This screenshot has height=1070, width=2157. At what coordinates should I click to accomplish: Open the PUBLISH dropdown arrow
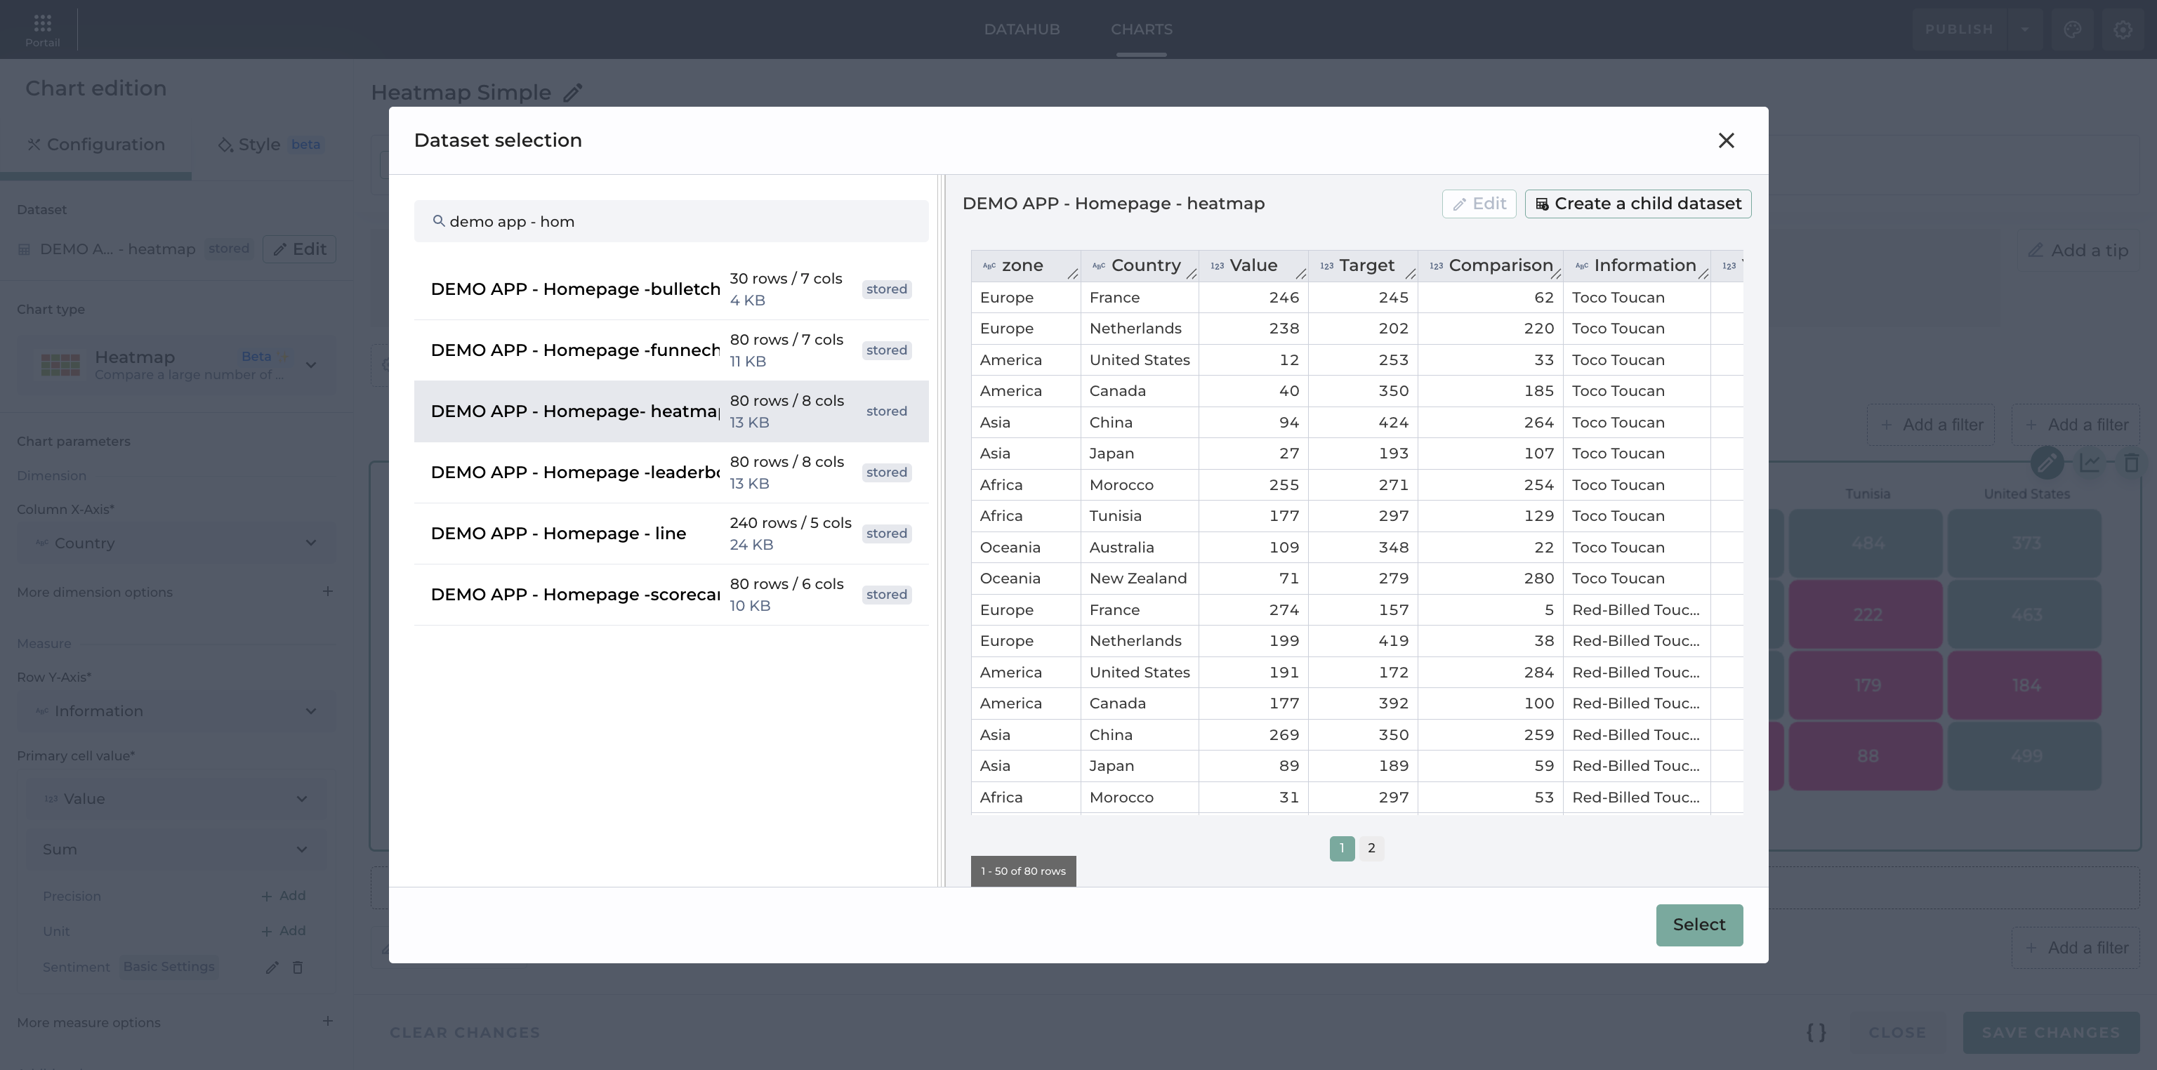pyautogui.click(x=2025, y=29)
